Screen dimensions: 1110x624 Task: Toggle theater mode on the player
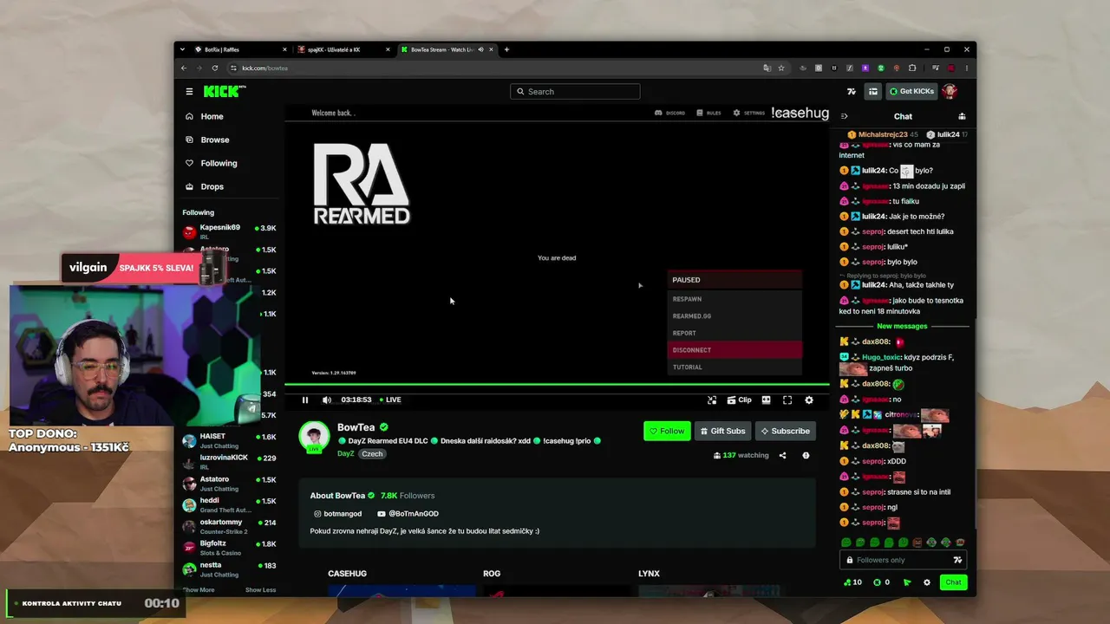coord(766,400)
